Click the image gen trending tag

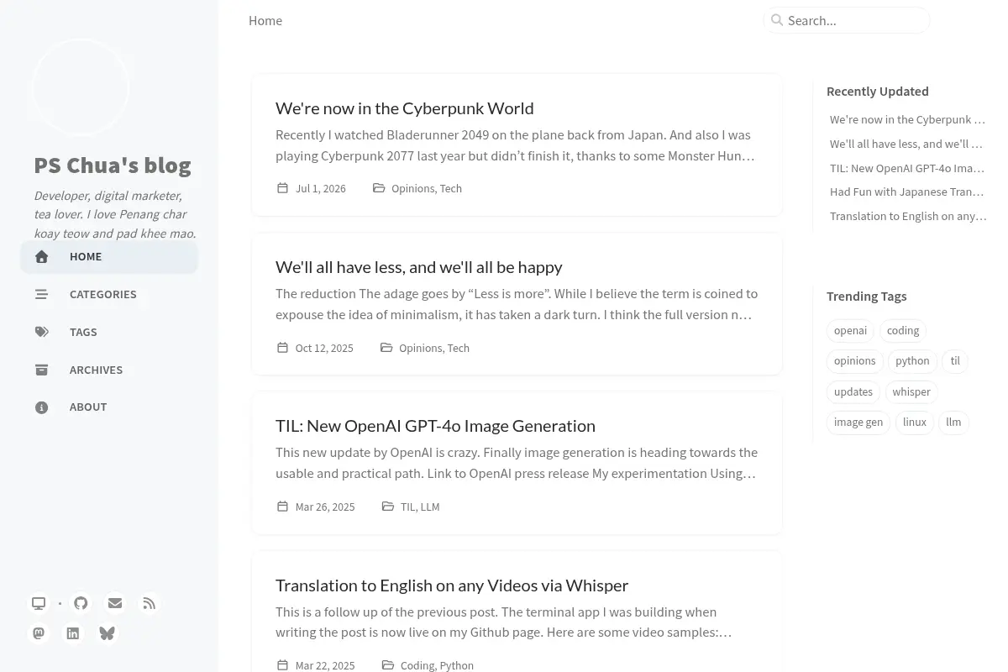[858, 422]
